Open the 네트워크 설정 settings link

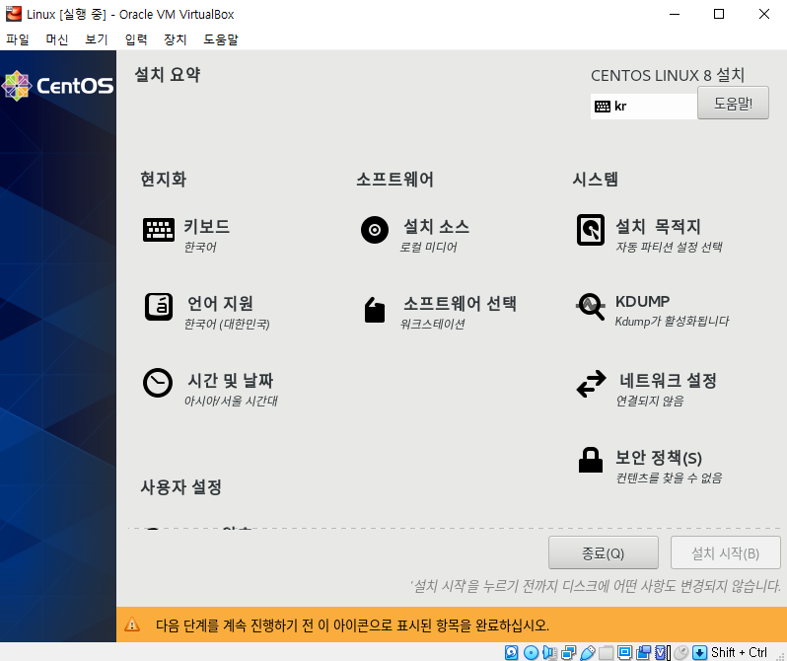pyautogui.click(x=668, y=380)
